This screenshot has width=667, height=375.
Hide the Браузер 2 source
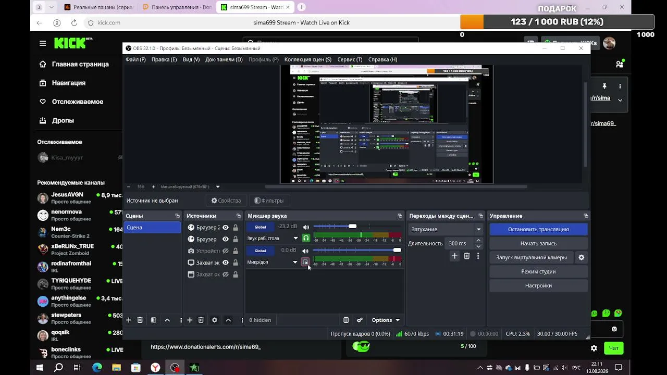click(x=226, y=228)
